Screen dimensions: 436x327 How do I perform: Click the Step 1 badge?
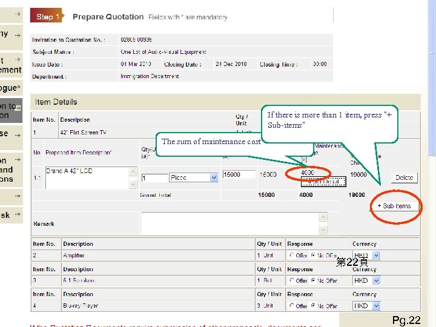pos(47,16)
